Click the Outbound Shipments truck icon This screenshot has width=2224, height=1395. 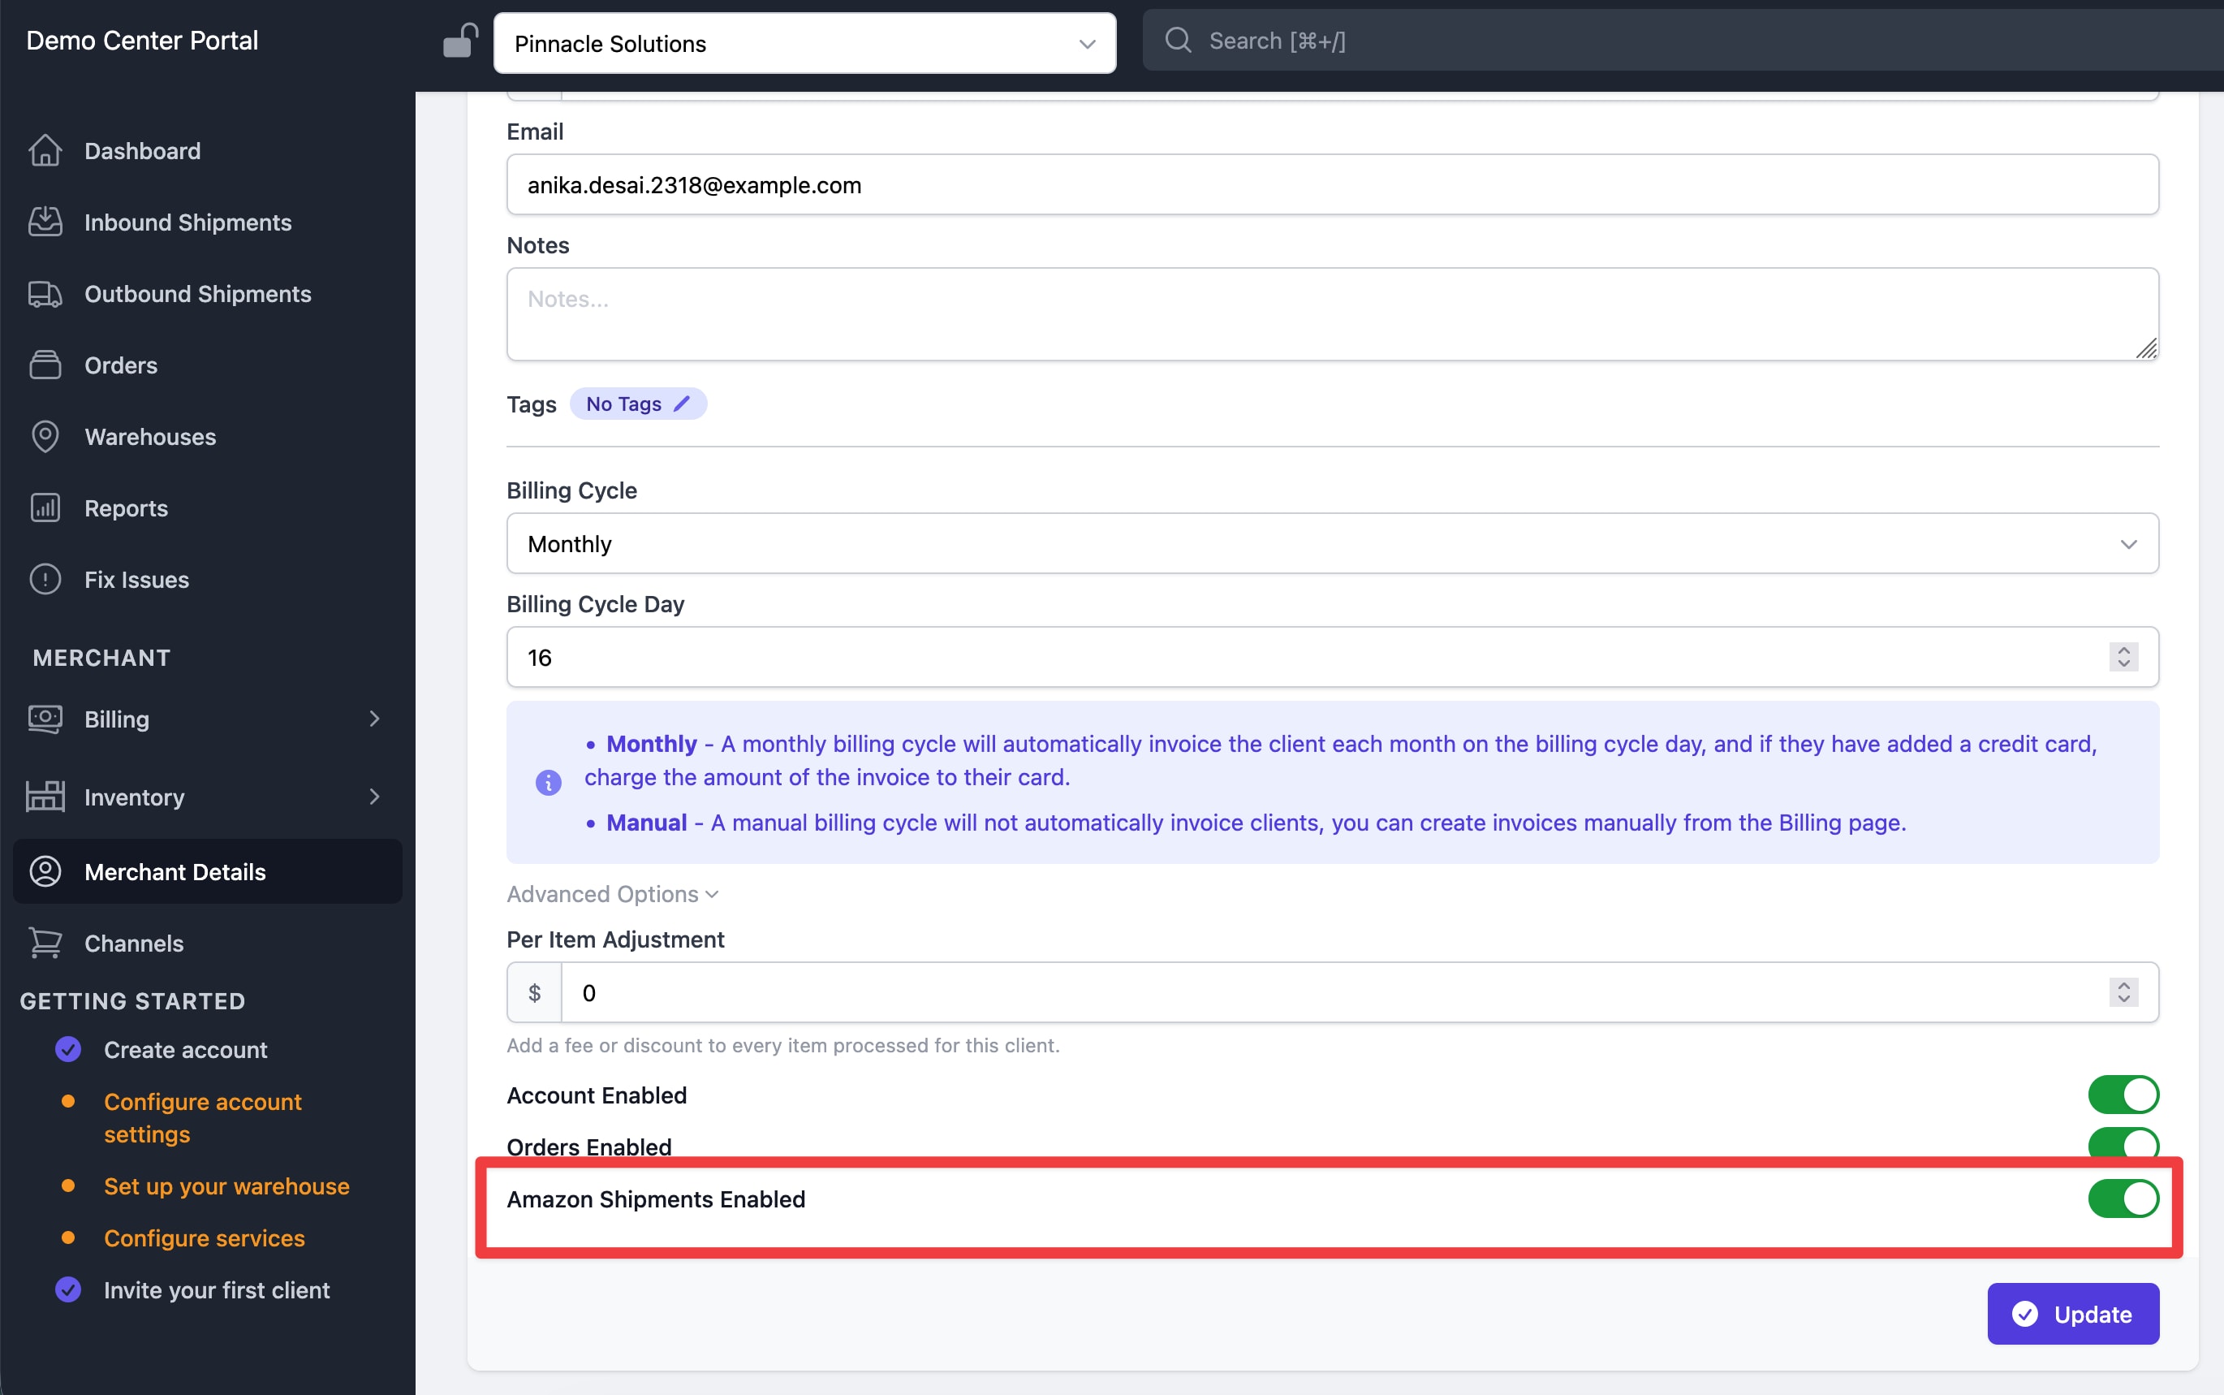coord(45,293)
